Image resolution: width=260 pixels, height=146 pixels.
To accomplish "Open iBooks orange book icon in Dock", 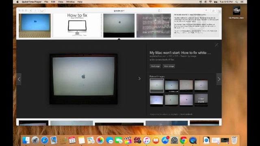I will 156,140.
